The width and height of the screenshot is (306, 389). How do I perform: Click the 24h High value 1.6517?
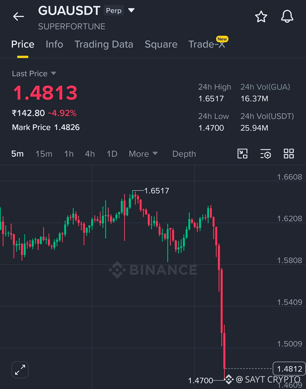(x=211, y=99)
